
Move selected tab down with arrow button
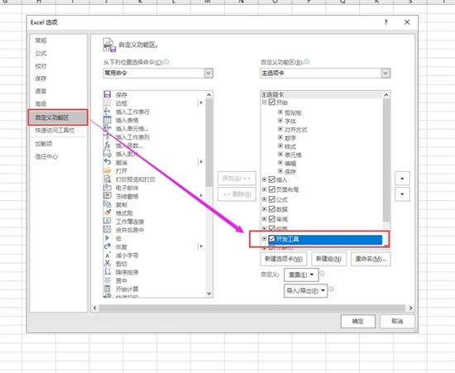pos(402,194)
